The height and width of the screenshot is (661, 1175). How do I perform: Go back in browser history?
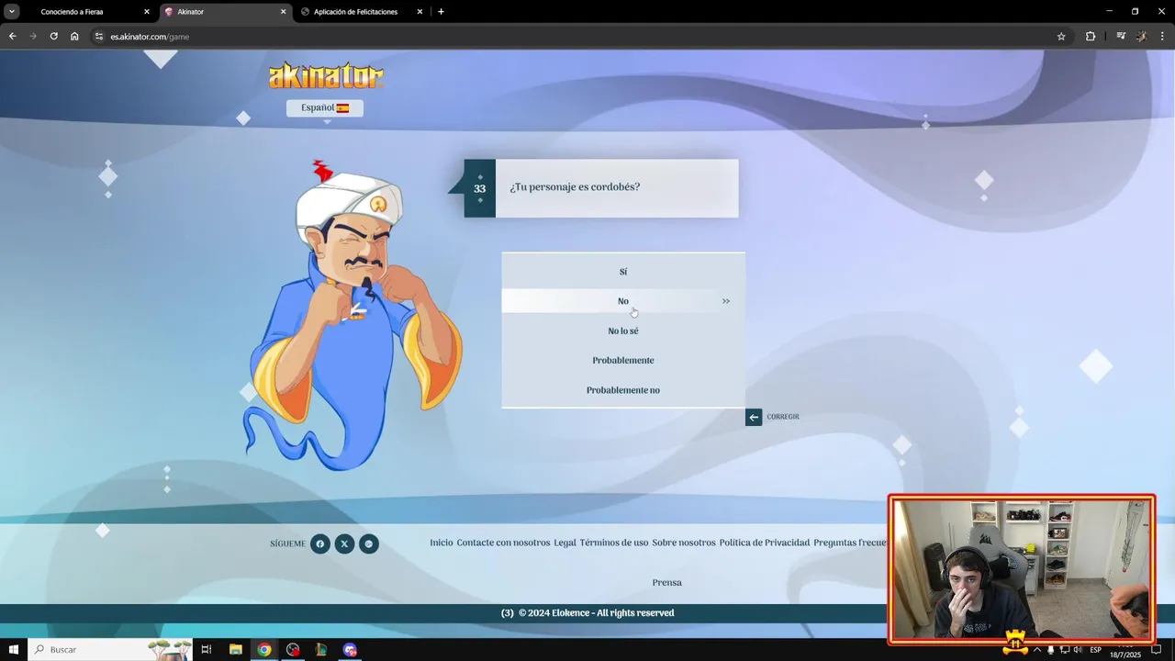13,37
